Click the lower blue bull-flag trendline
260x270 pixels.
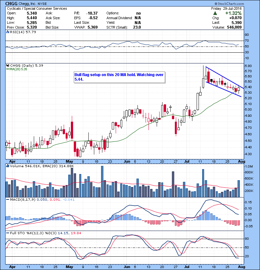[224, 89]
